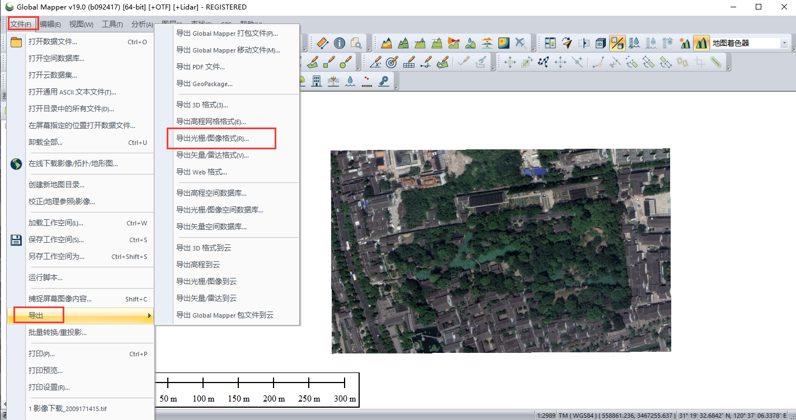The height and width of the screenshot is (420, 796).
Task: Open recent file 影像下载_2009171415.tif
Action: click(81, 409)
